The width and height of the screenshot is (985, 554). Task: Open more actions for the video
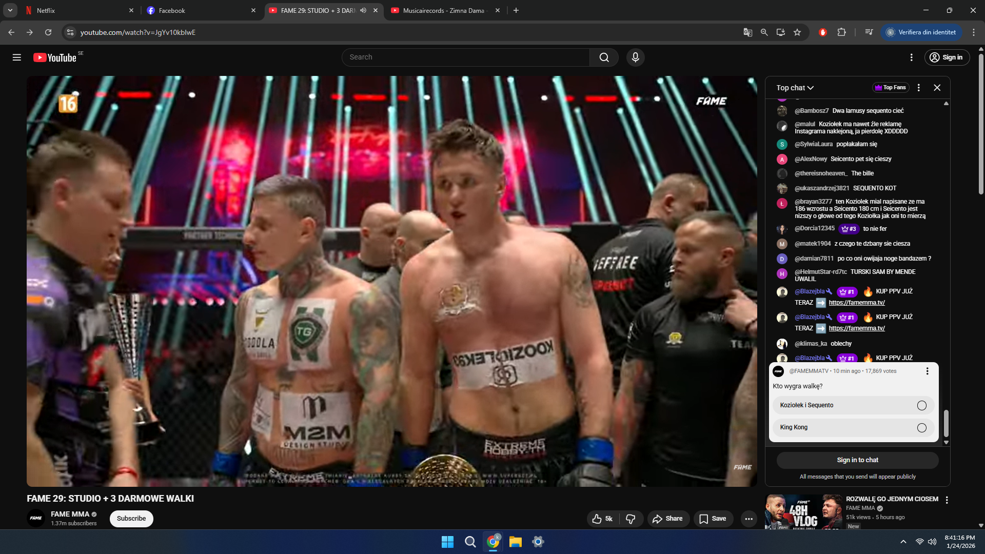click(748, 519)
